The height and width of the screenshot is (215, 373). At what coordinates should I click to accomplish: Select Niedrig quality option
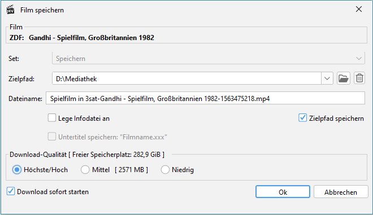coord(165,170)
